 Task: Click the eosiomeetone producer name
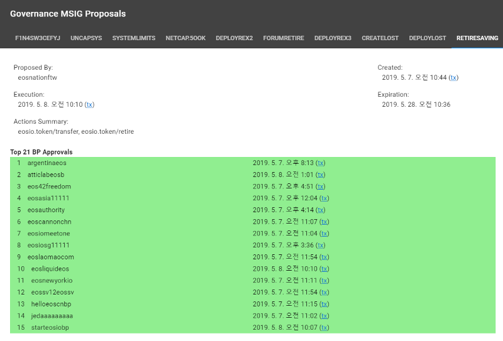pyautogui.click(x=49, y=234)
